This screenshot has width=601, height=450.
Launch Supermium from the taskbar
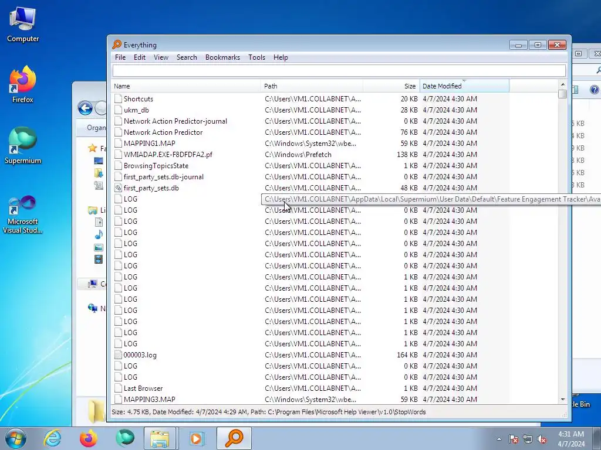[x=125, y=438]
